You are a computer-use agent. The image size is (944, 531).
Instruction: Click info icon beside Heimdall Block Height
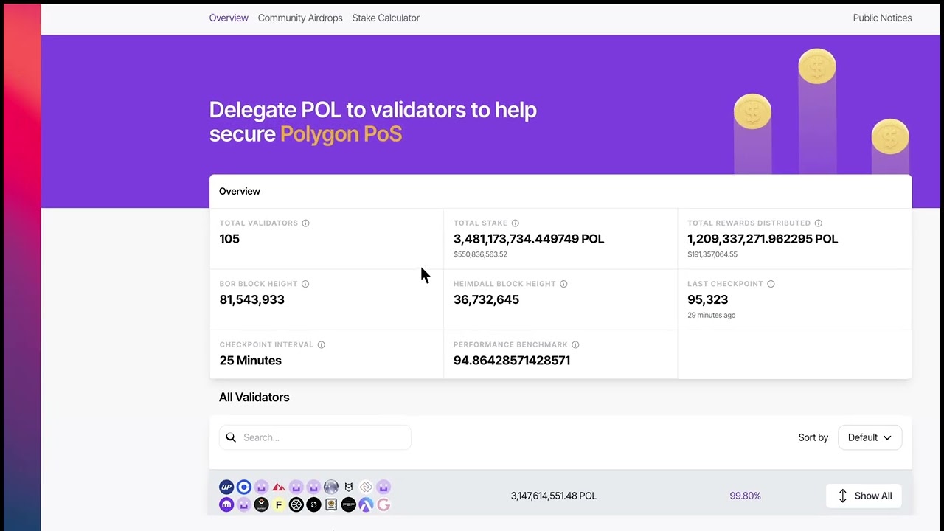[563, 284]
